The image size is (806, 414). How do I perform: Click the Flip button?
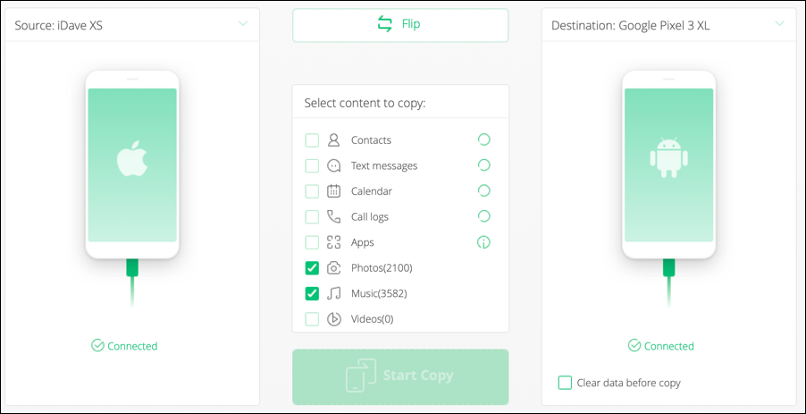click(x=400, y=25)
